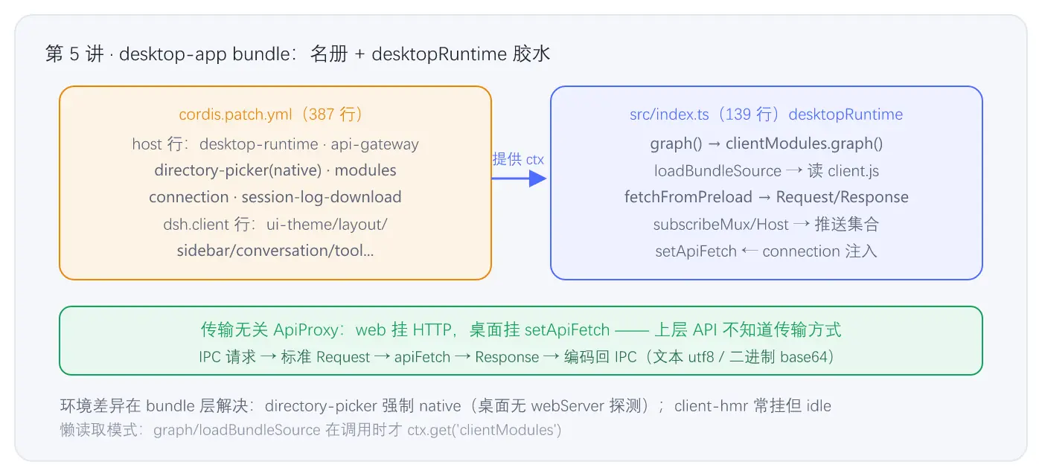This screenshot has width=1042, height=476.
Task: Click the 'directory-picker(native) · modules' line
Action: click(275, 170)
